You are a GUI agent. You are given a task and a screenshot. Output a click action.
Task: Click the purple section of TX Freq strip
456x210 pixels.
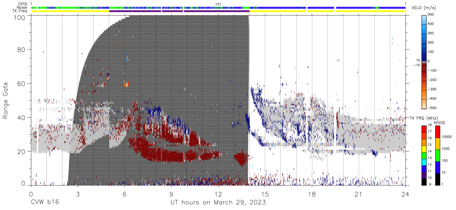point(179,11)
